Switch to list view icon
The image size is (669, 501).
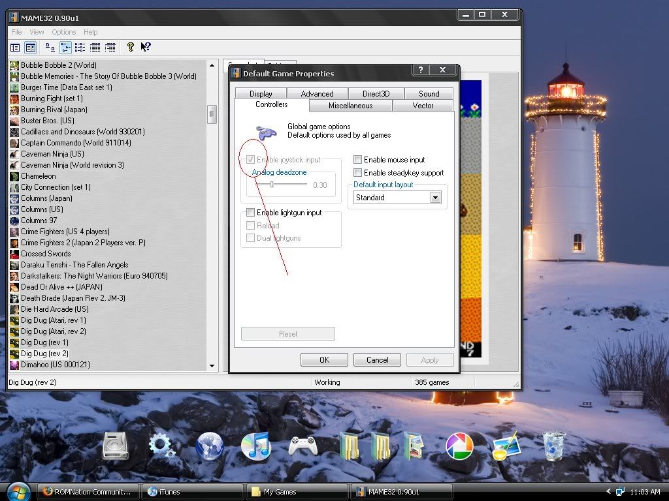80,47
